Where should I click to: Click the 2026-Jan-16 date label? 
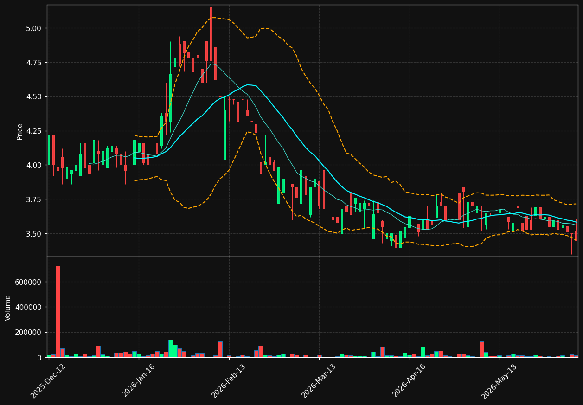138,381
